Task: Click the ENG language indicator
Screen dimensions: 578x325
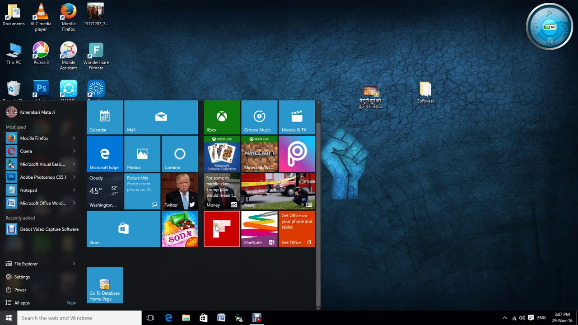Action: click(x=541, y=318)
